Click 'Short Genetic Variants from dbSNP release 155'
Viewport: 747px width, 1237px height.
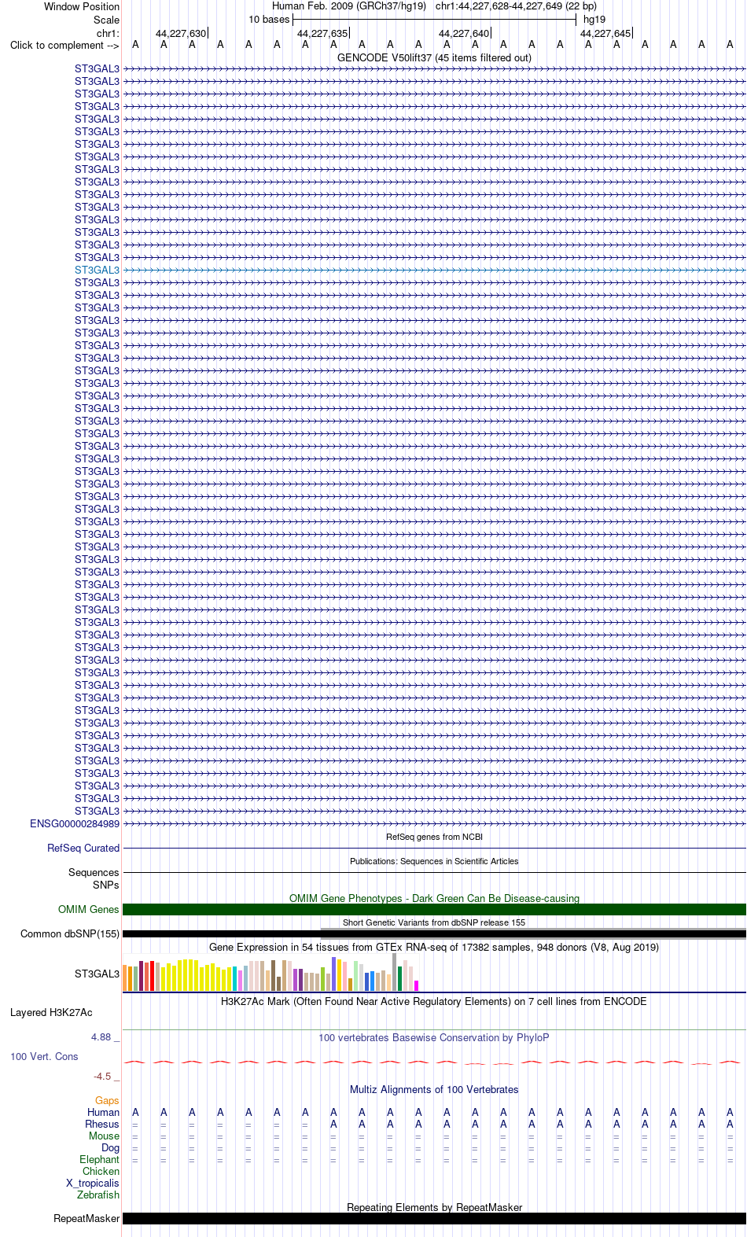tap(434, 922)
